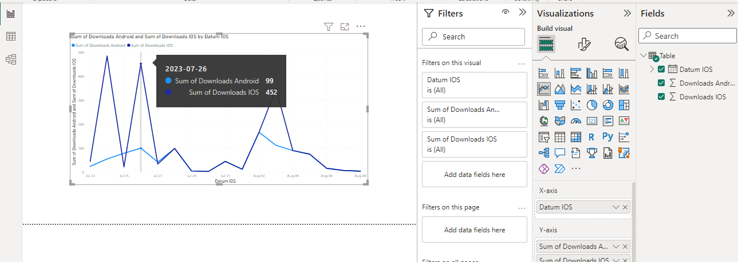Pick the Scatter chart visualization
The width and height of the screenshot is (738, 262).
point(576,105)
